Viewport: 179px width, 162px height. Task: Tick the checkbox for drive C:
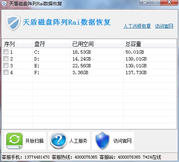tap(6, 52)
